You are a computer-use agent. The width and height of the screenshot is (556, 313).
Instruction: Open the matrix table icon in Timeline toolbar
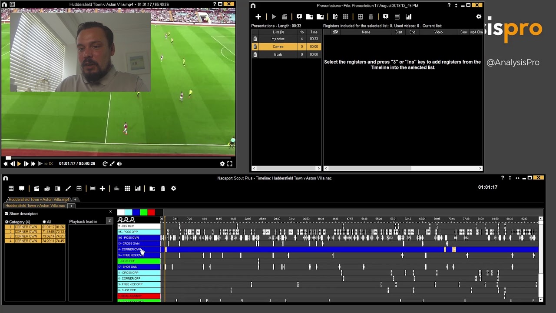click(x=11, y=189)
